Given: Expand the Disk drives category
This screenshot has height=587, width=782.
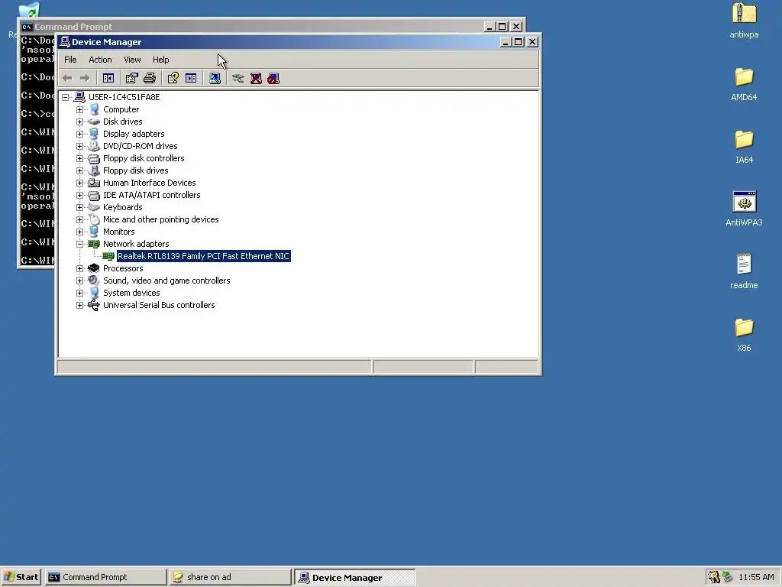Looking at the screenshot, I should tap(79, 122).
